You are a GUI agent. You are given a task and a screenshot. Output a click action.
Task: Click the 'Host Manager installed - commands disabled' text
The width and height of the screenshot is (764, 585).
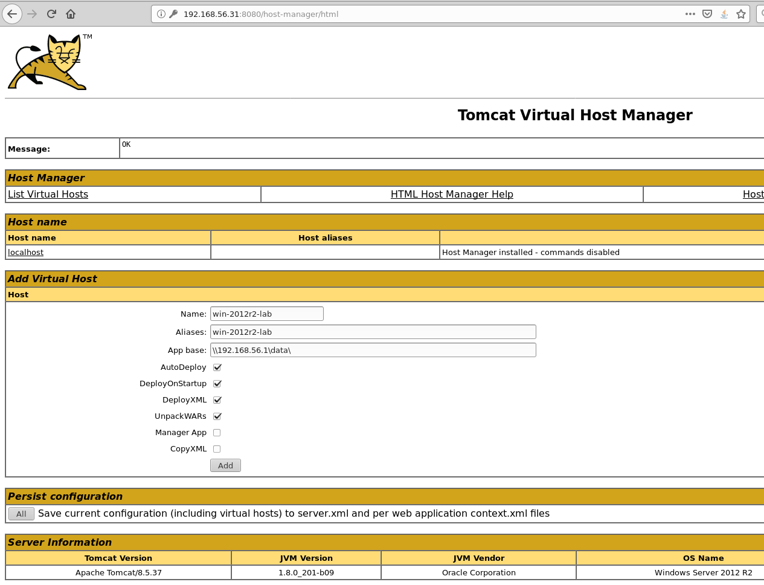(531, 252)
